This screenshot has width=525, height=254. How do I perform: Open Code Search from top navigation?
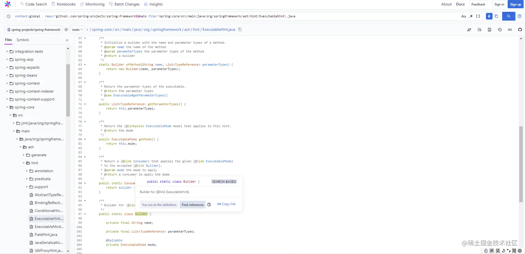click(x=33, y=4)
